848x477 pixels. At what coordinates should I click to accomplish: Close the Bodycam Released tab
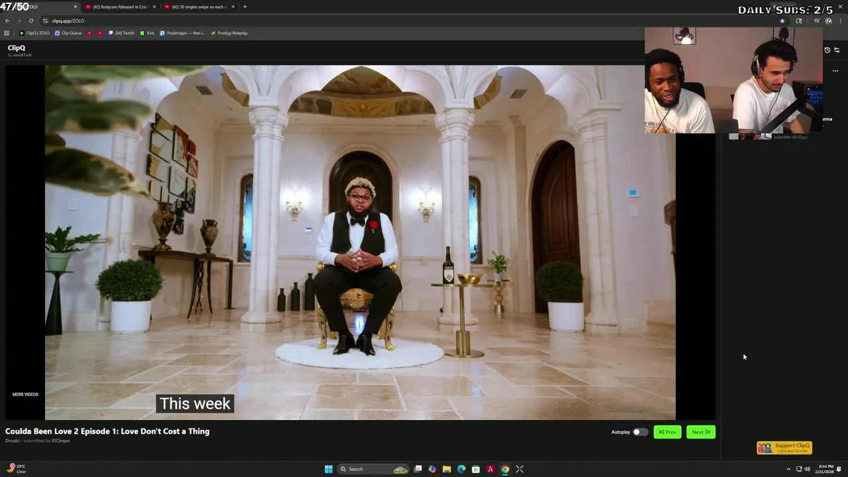pyautogui.click(x=154, y=7)
